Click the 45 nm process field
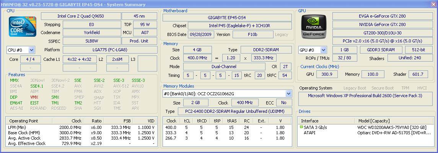This screenshot has width=438, height=153. pos(139,16)
